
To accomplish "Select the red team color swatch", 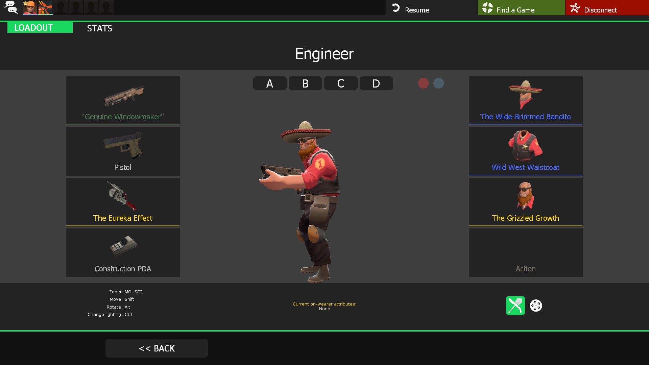I will (423, 83).
